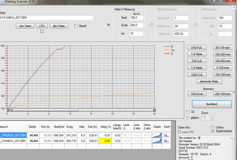Screen dimensions: 237x160
Task: Click the Delta-V Ende input field
Action: 137,25
